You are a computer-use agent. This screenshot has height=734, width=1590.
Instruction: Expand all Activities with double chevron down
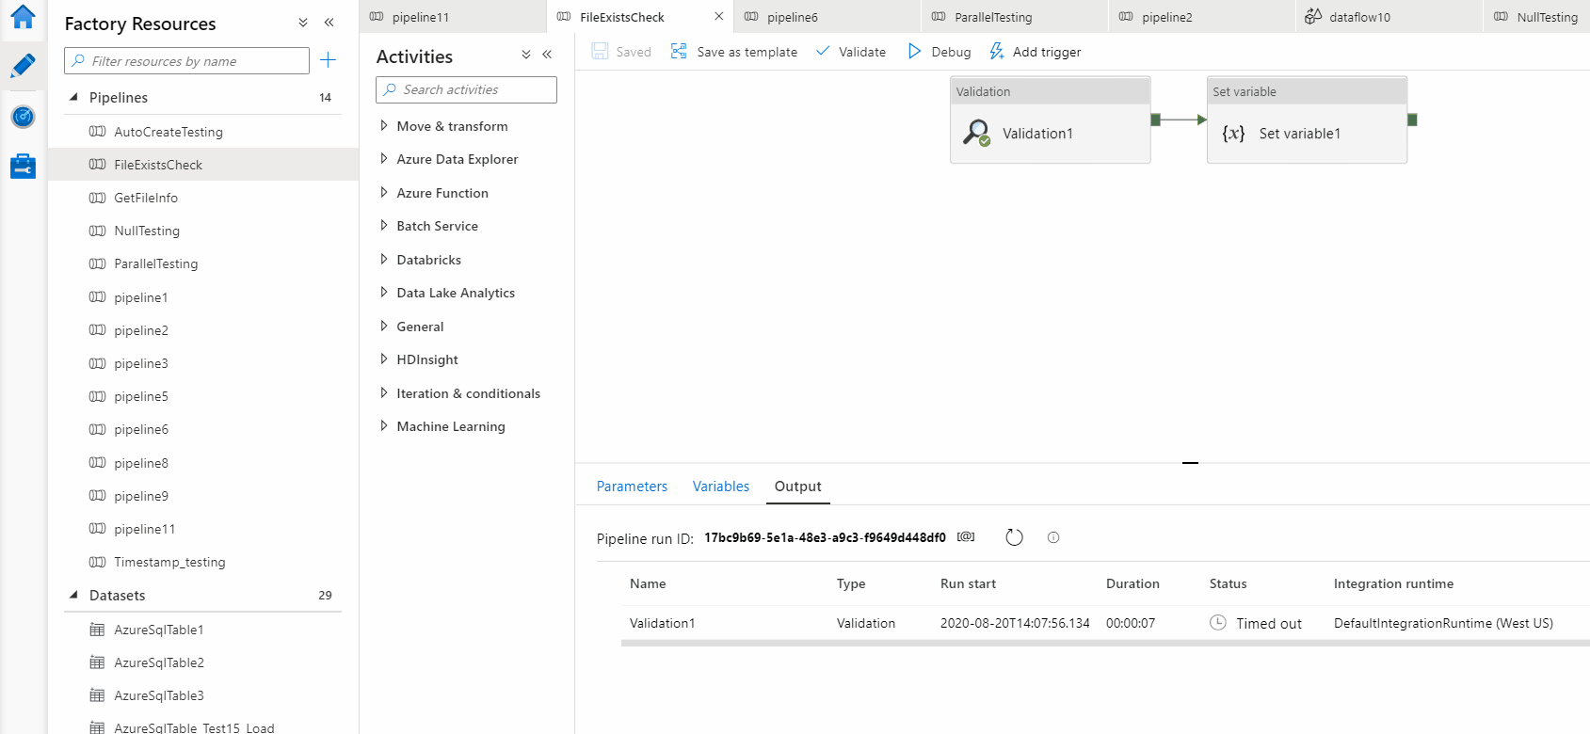pyautogui.click(x=526, y=55)
